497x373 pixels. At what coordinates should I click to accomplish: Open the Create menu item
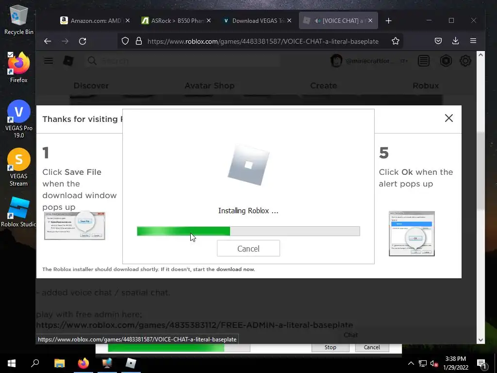(324, 85)
